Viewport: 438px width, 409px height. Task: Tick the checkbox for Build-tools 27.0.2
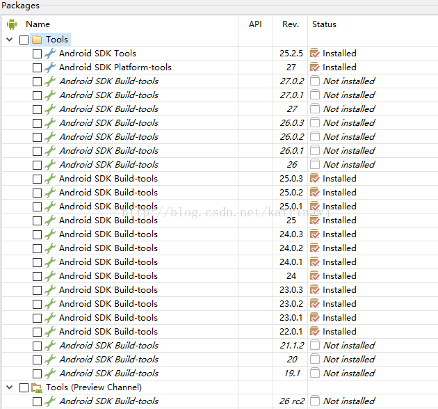click(37, 81)
